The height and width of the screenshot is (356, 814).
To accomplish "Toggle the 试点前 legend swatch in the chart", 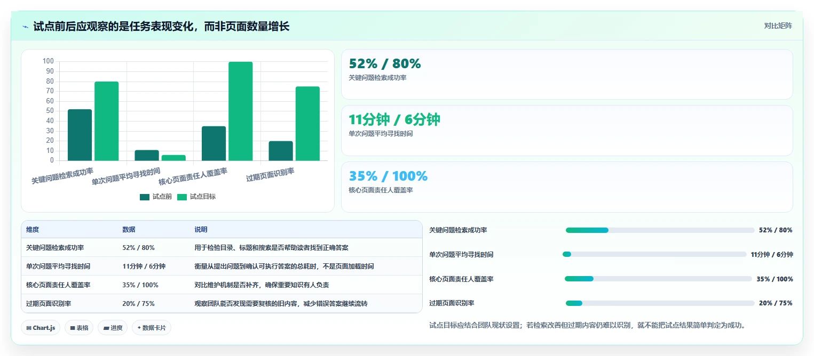I will [x=145, y=197].
